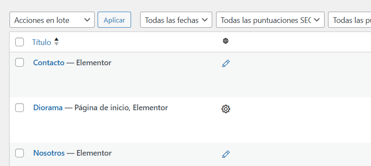Click the pencil icon for Nosotros

click(x=226, y=154)
